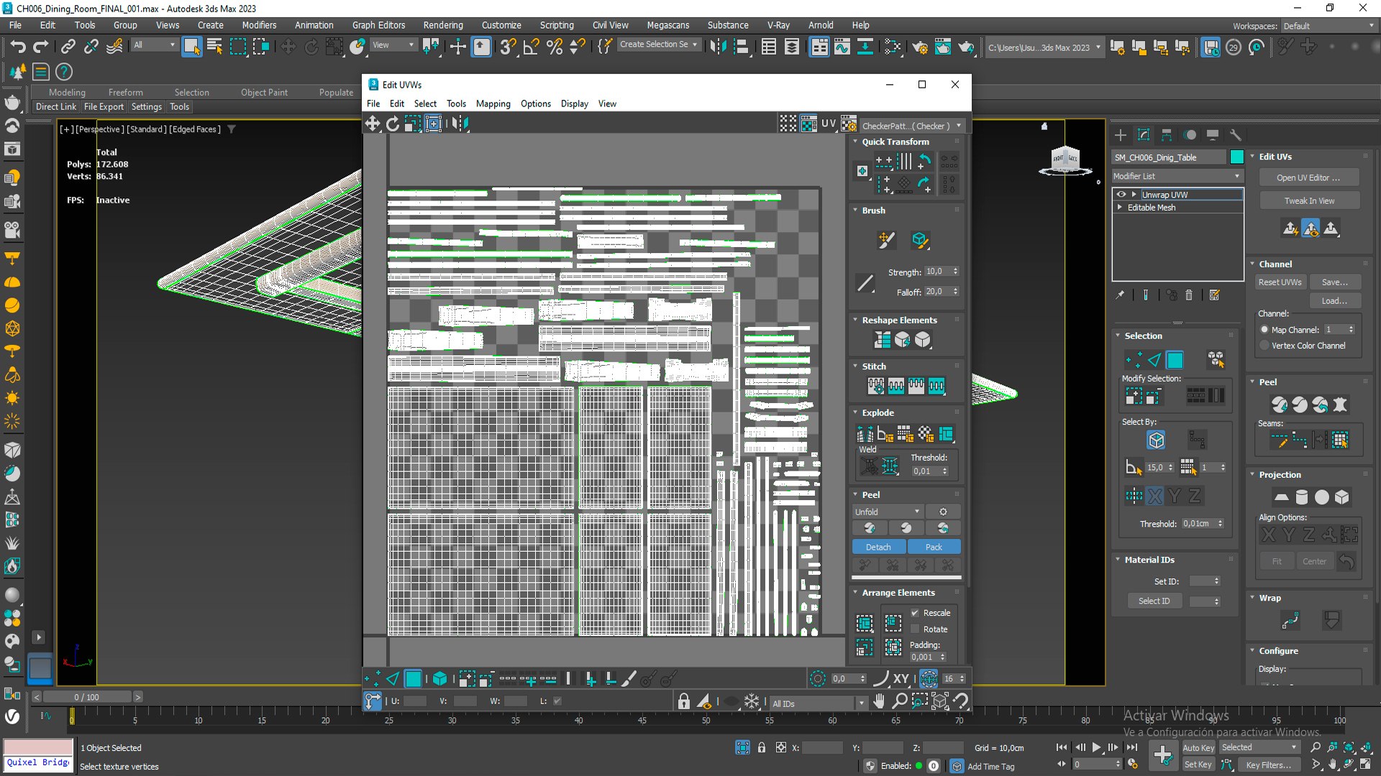Click the Reset UVWs button
The height and width of the screenshot is (776, 1381).
point(1280,282)
